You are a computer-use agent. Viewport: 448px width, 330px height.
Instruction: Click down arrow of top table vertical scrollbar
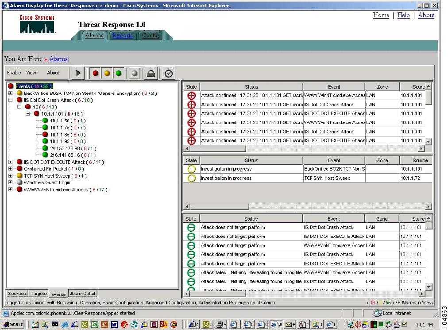(428, 141)
